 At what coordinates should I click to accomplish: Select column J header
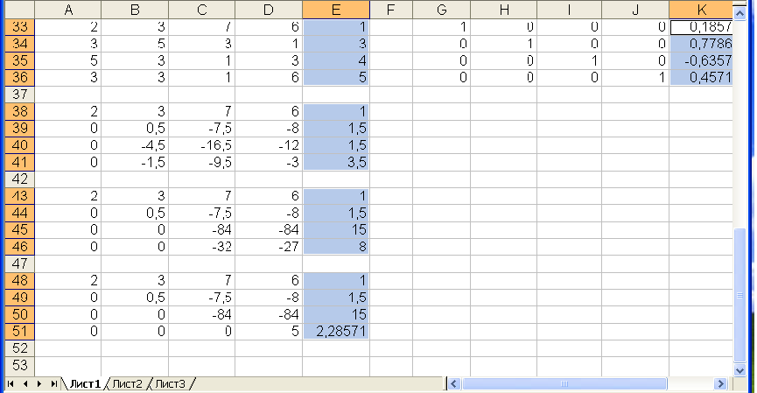(636, 10)
